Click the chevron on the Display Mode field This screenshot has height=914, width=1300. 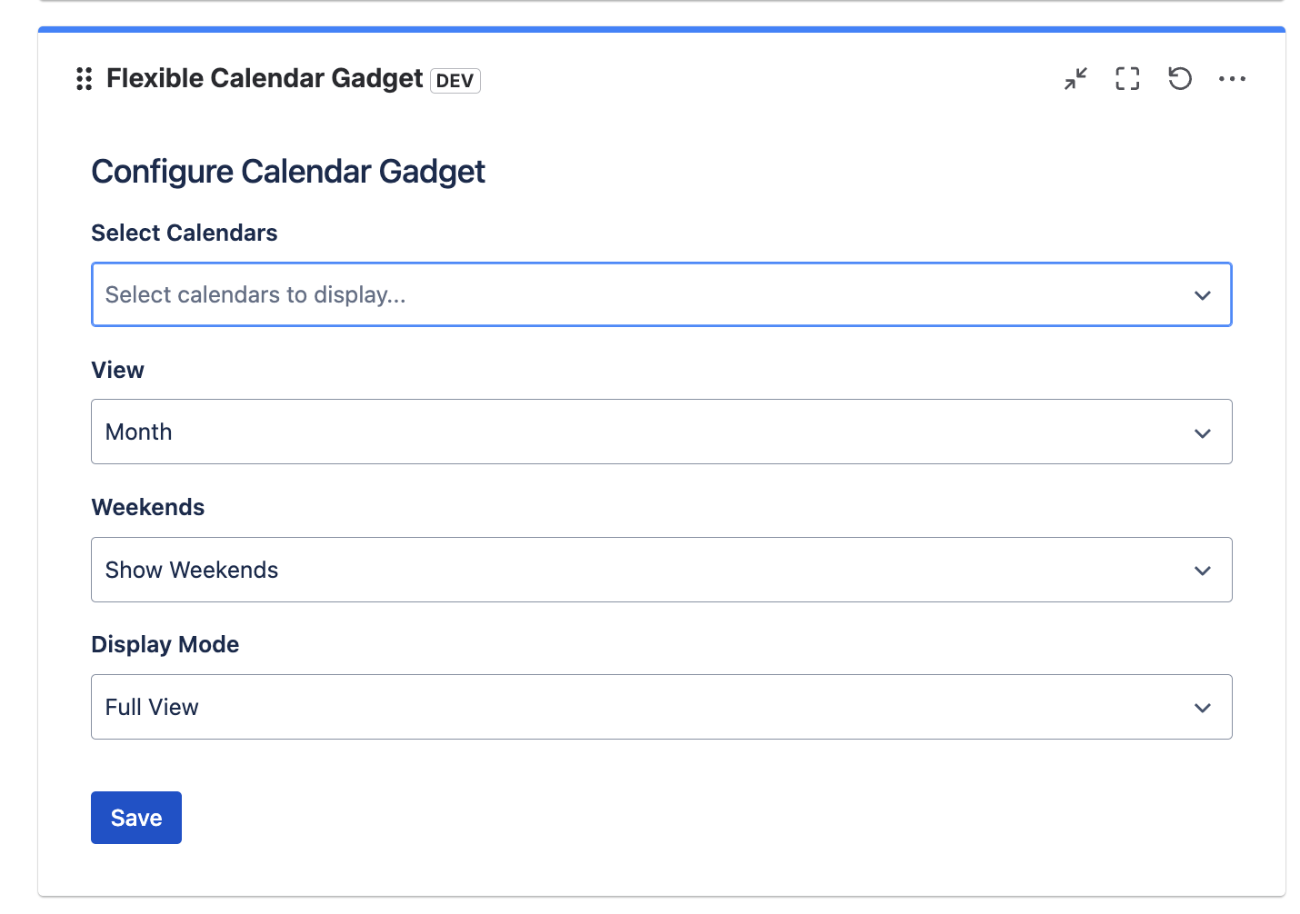(x=1202, y=707)
